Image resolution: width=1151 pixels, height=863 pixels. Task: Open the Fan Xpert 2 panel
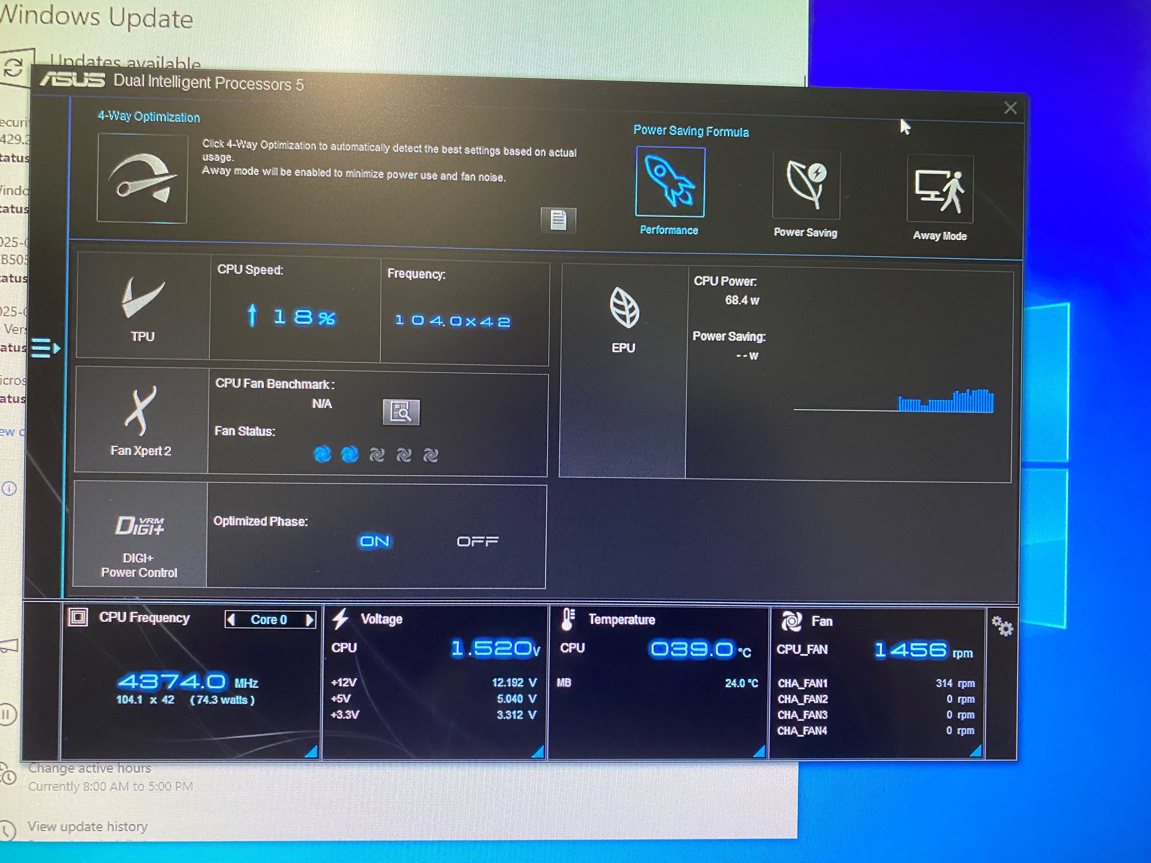point(142,420)
